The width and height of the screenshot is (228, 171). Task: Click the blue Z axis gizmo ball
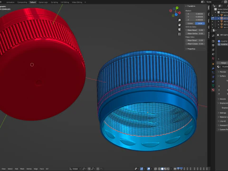point(176,15)
